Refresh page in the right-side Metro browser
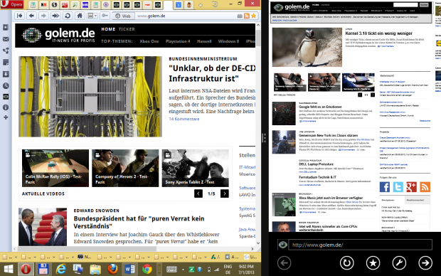 346,262
